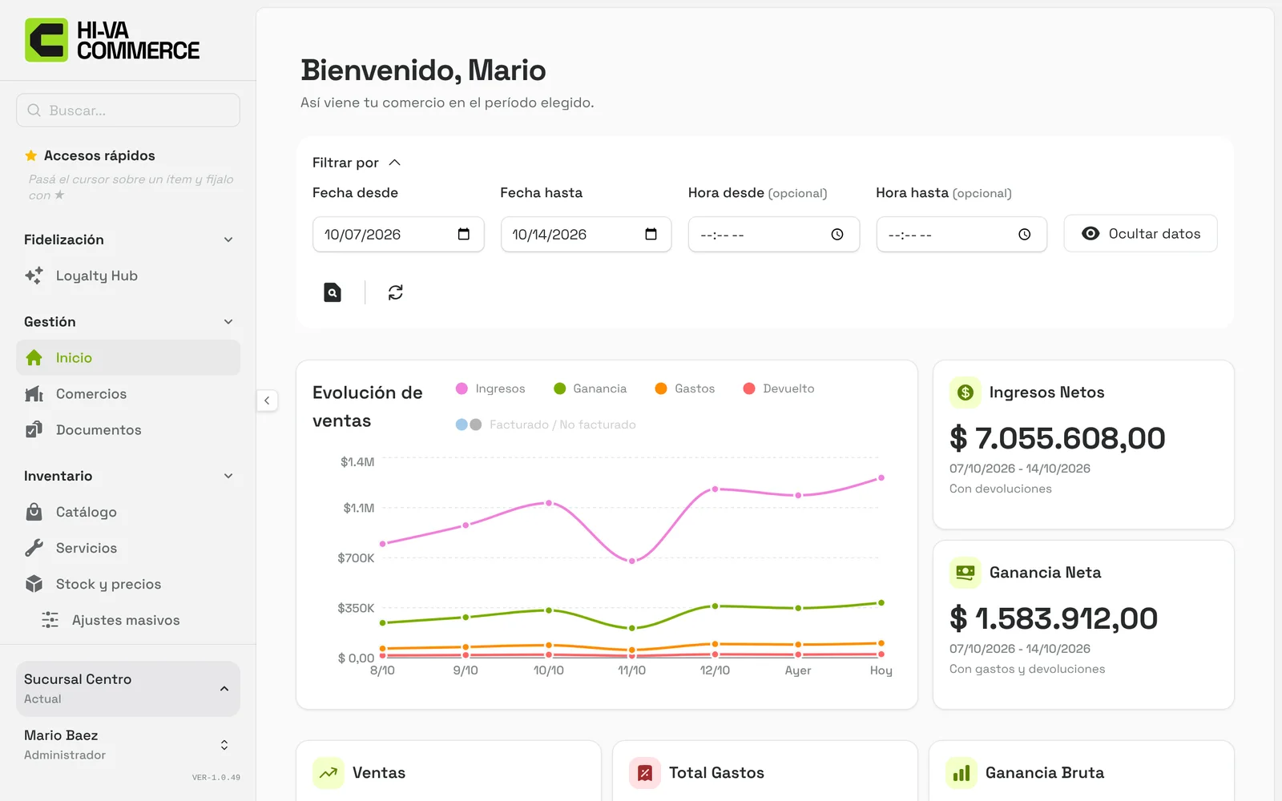
Task: Click the 11/10 data point on Ingresos line
Action: [631, 561]
